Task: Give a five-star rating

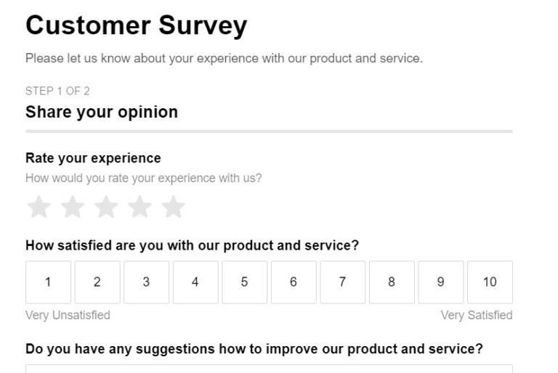Action: coord(173,208)
